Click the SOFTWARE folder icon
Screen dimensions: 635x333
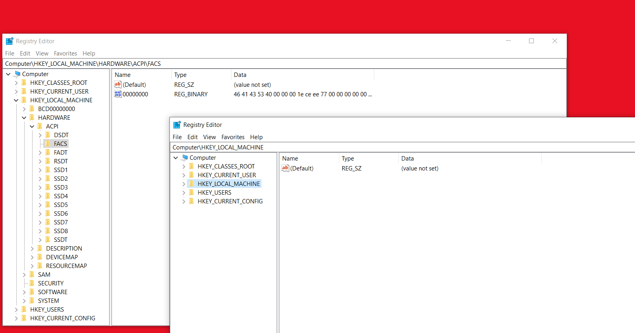point(32,292)
